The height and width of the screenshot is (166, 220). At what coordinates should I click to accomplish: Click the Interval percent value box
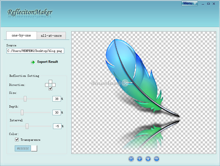[57, 126]
